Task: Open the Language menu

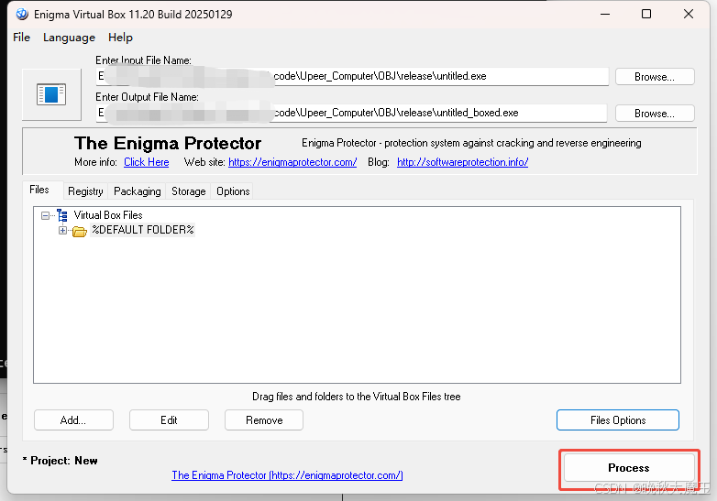Action: coord(69,38)
